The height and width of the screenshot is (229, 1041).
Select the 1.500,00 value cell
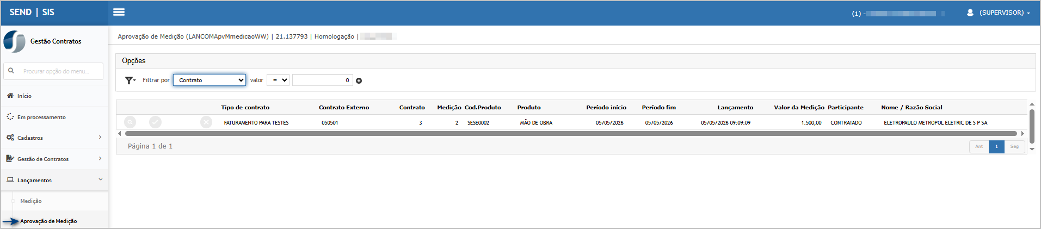pos(811,123)
